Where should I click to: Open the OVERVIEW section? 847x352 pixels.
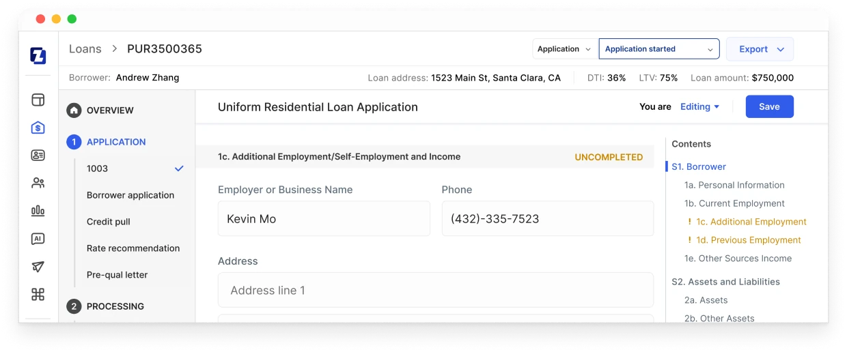click(110, 111)
